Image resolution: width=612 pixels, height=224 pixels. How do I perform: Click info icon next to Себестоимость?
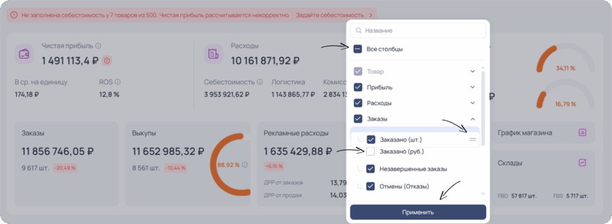(x=259, y=82)
